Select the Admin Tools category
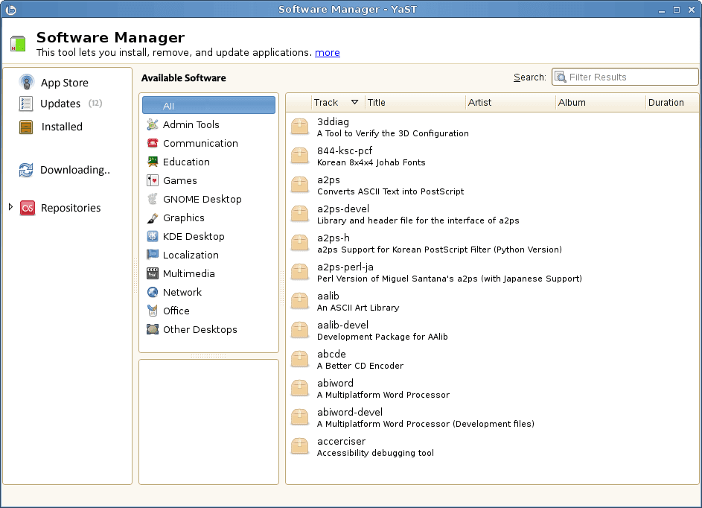Screen dimensions: 702x508 pyautogui.click(x=208, y=124)
